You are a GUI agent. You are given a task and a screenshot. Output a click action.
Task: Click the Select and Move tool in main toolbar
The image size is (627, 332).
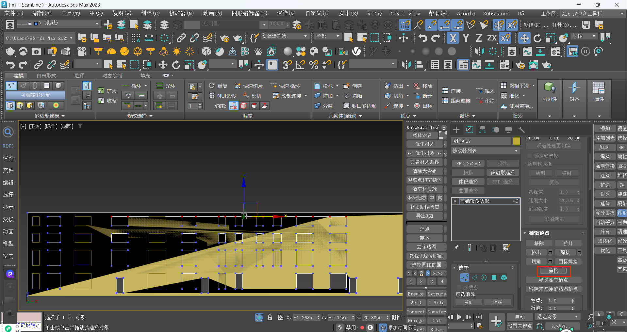click(524, 38)
